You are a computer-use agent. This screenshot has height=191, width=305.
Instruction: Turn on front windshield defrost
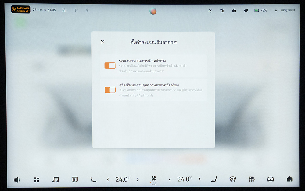[x=233, y=179]
